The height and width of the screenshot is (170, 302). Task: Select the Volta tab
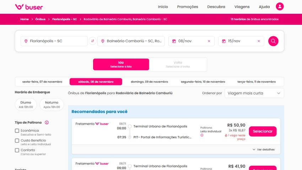click(178, 64)
